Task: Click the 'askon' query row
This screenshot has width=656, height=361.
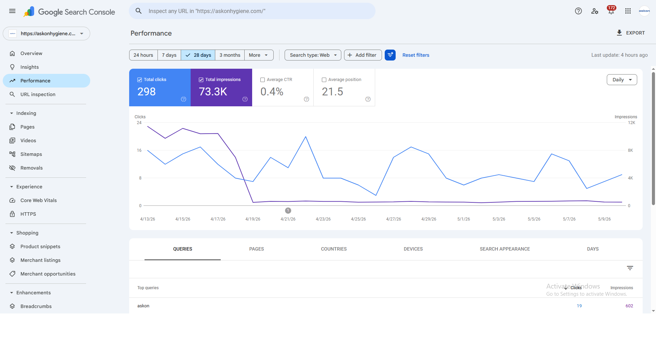Action: 386,306
